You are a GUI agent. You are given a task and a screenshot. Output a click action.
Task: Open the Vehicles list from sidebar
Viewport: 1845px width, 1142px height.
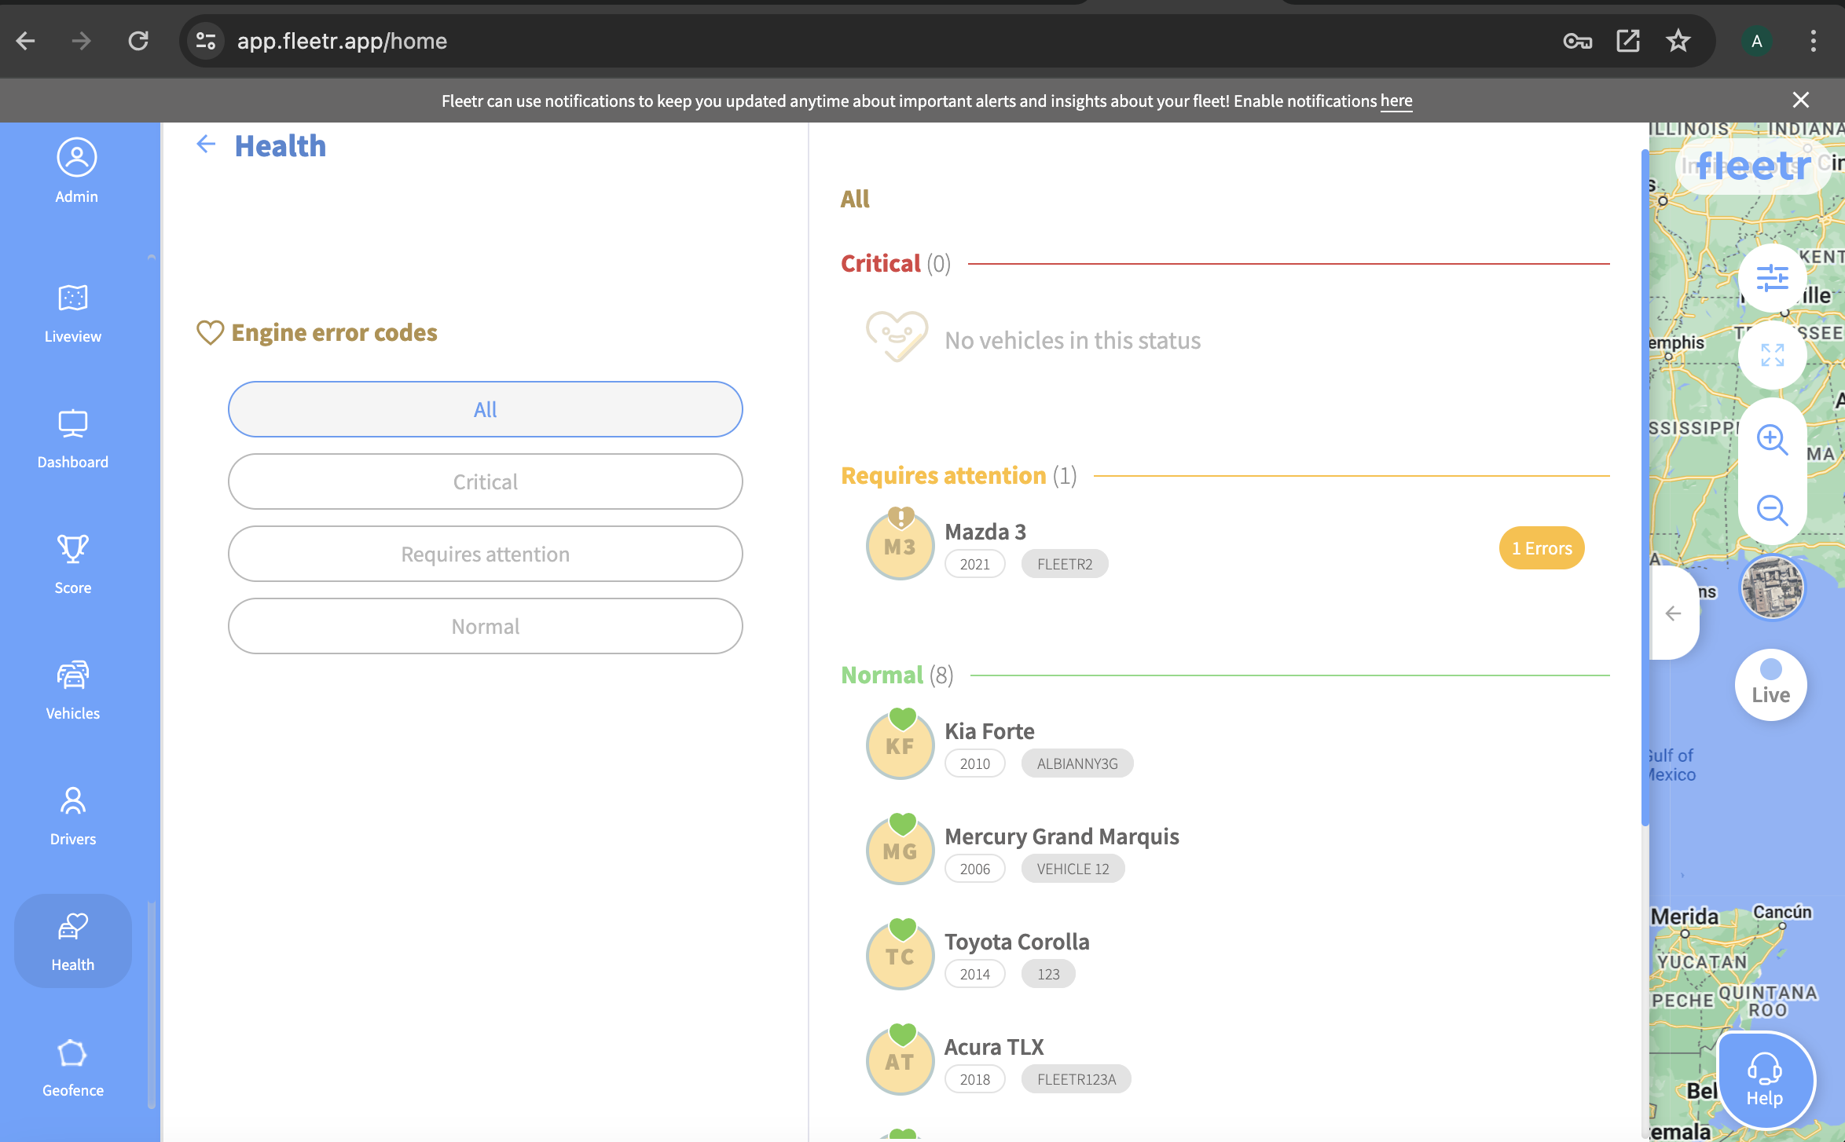[72, 690]
